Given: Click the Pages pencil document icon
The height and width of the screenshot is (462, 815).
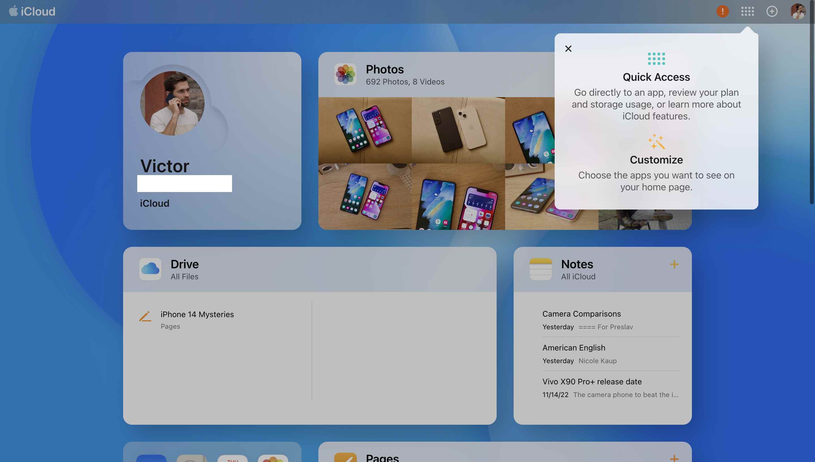Looking at the screenshot, I should (145, 317).
